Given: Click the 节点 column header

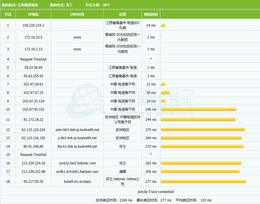Looking at the screenshot, I should point(8,14).
